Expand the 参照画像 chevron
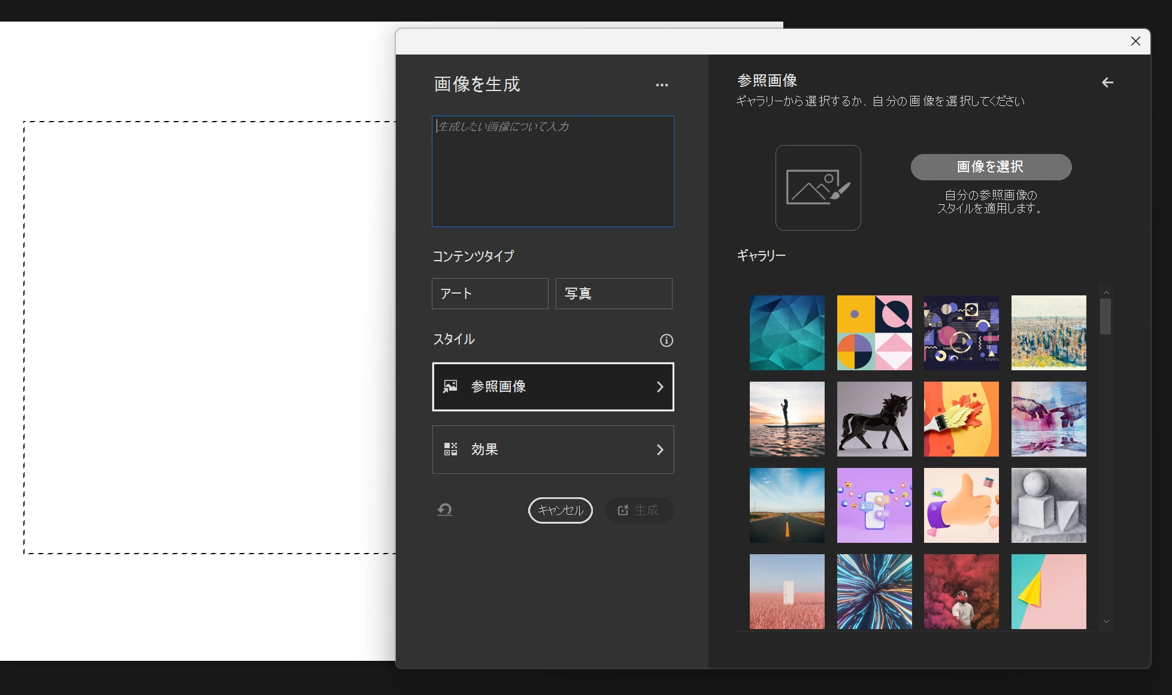The height and width of the screenshot is (695, 1172). [659, 387]
